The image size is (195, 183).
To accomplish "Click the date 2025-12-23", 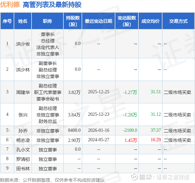I will pyautogui.click(x=98, y=114).
